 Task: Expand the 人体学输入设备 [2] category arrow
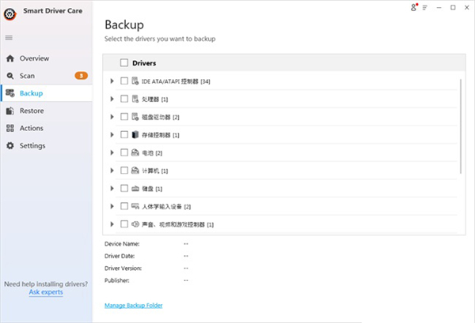112,206
